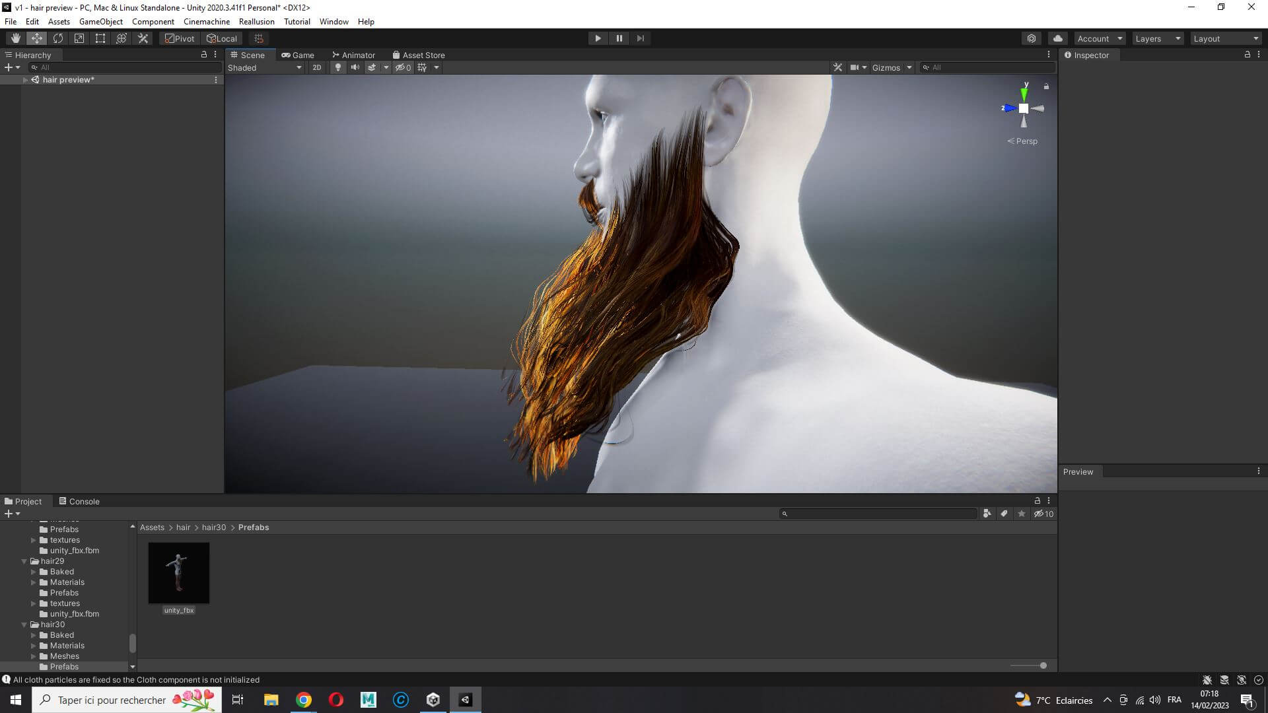Click the Step frame button
1268x713 pixels.
point(640,38)
